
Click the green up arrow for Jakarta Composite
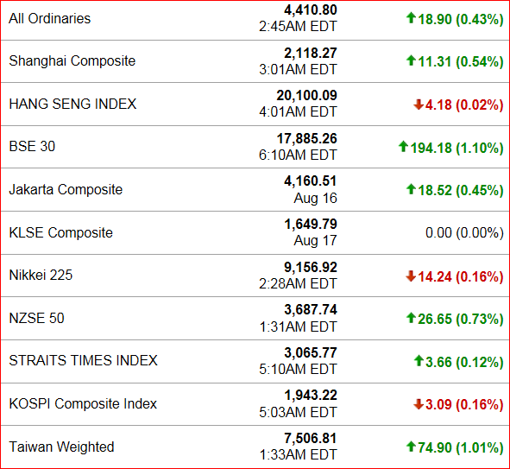click(x=411, y=189)
